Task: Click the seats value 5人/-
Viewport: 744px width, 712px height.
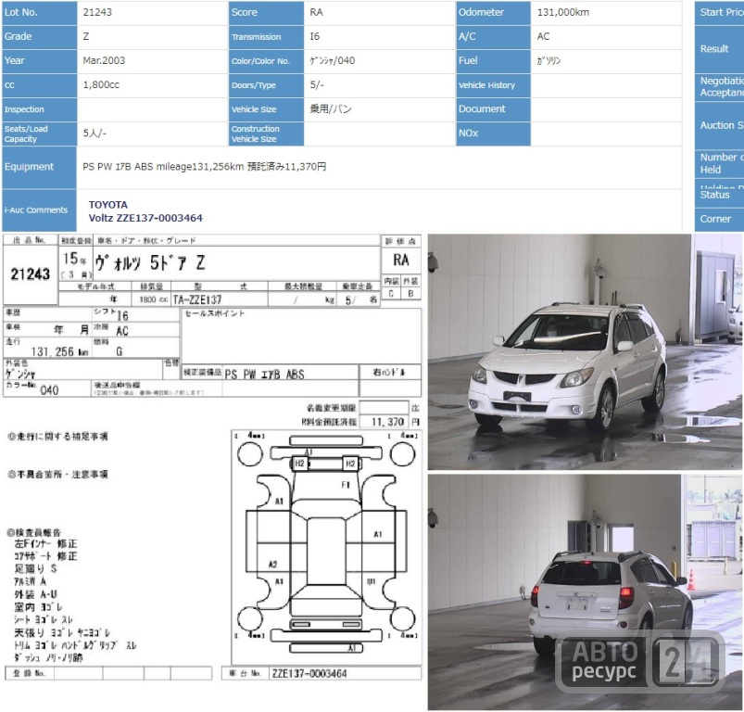Action: tap(95, 133)
